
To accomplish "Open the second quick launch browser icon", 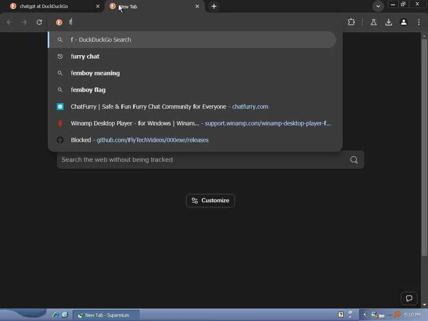I will [65, 315].
